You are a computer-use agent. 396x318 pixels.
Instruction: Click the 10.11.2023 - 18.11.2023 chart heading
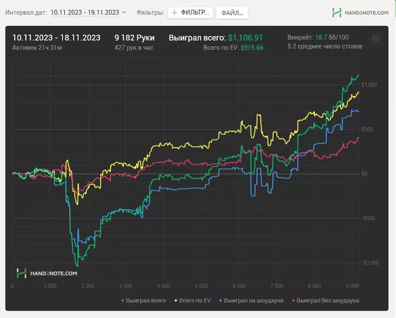click(57, 37)
